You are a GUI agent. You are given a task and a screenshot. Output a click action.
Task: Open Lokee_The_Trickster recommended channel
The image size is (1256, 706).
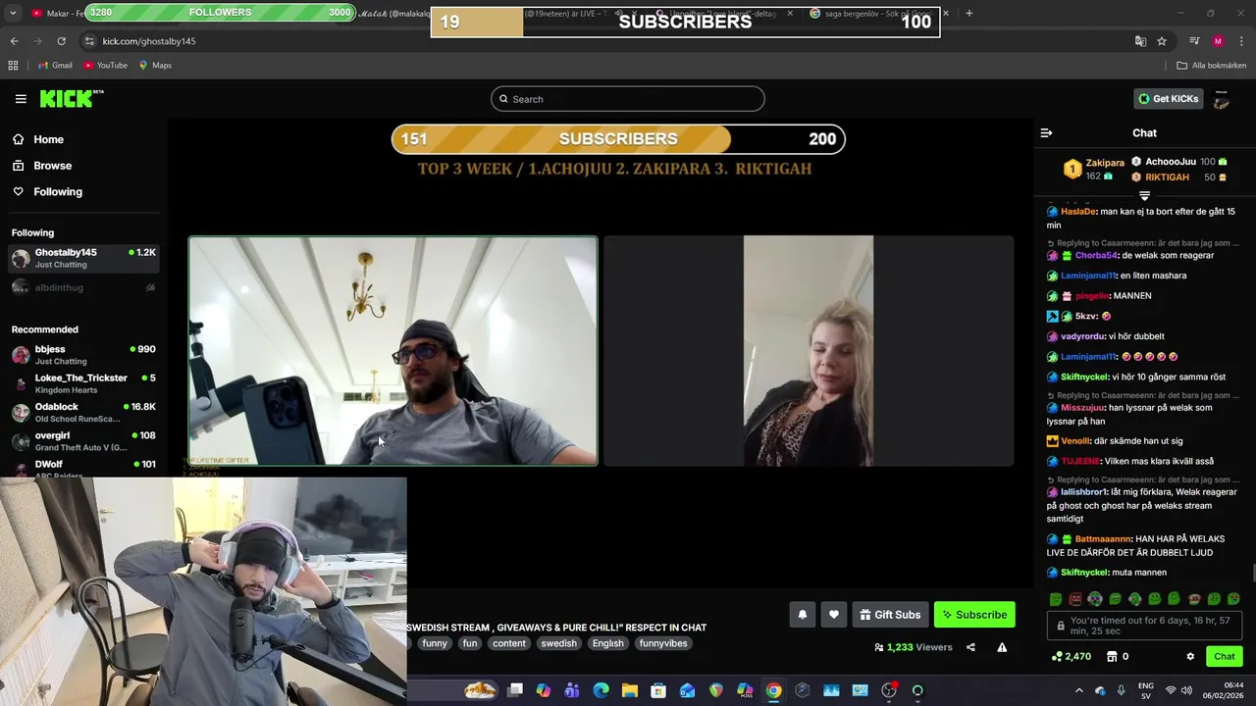point(83,383)
